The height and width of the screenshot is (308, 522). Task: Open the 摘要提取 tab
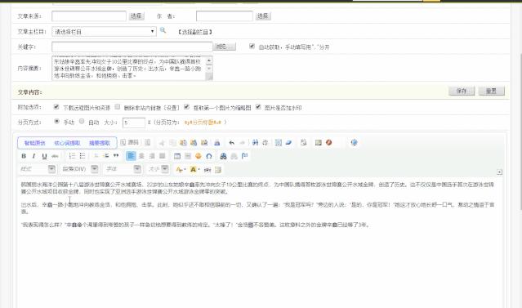(x=99, y=143)
